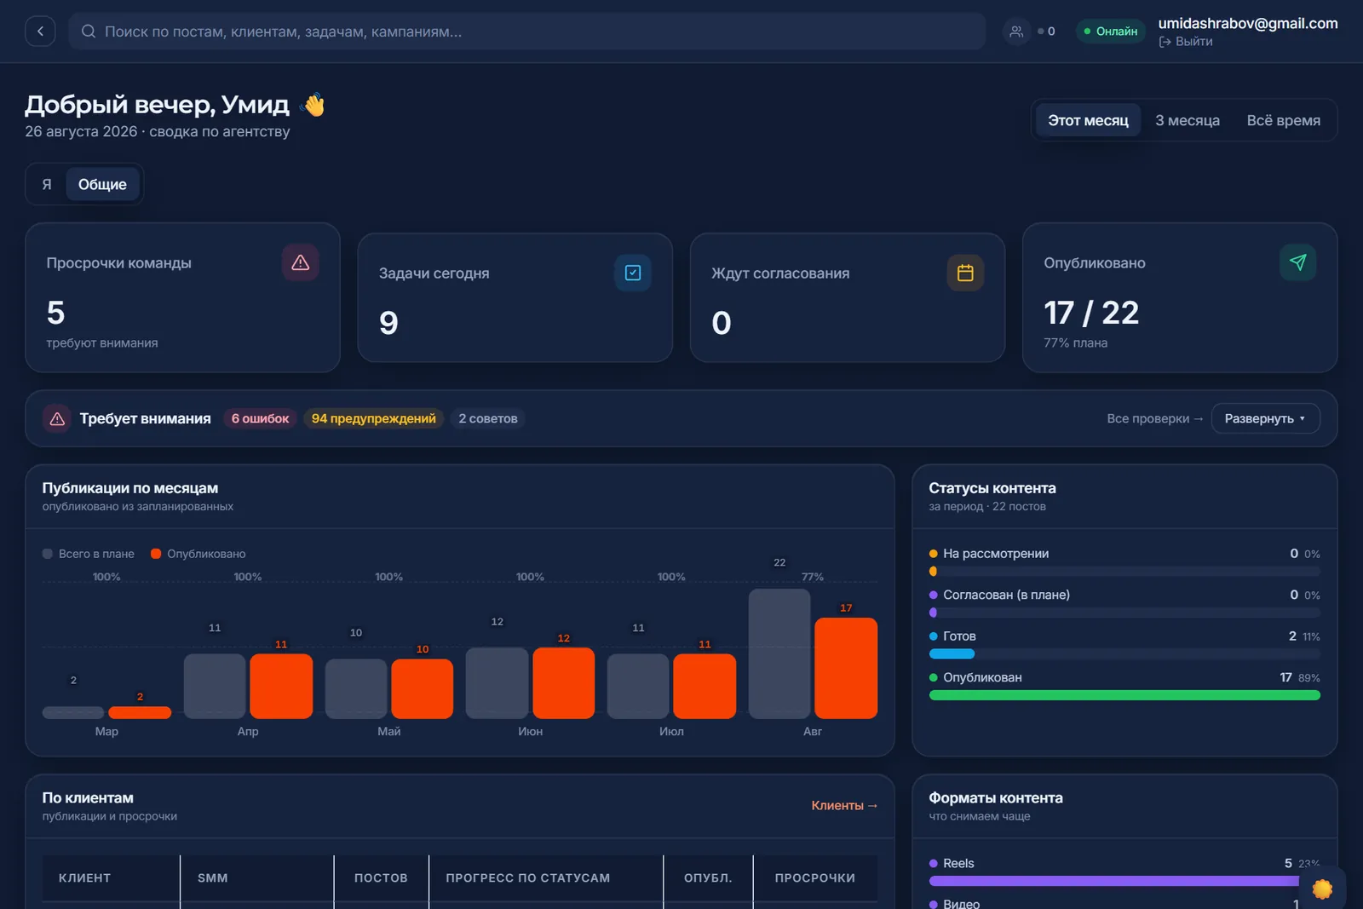Open the orange floating widget icon
Viewport: 1363px width, 909px height.
[1322, 889]
